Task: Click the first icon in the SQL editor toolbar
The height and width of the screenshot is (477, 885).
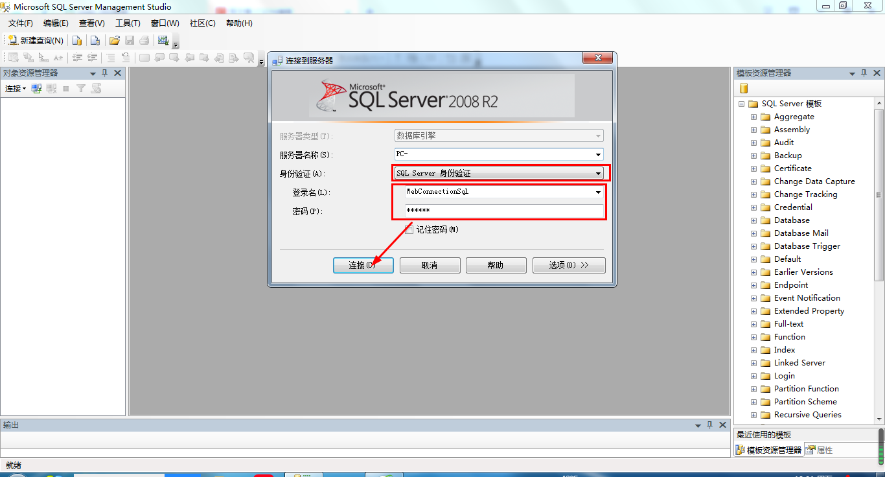Action: (13, 58)
